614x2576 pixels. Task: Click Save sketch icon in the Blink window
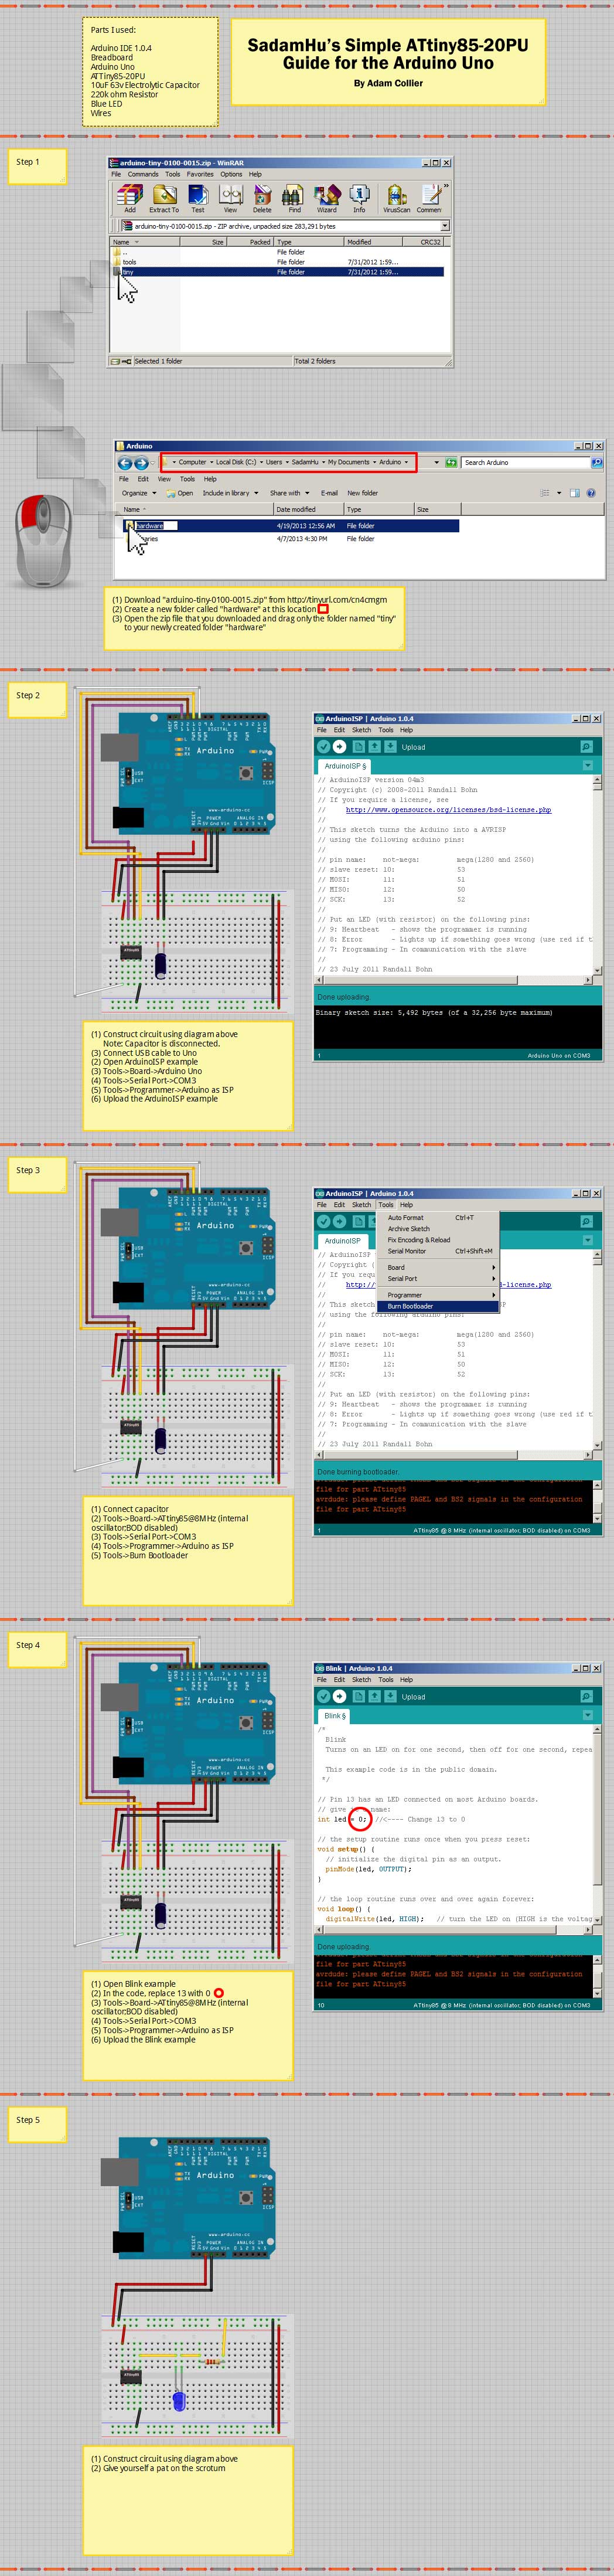click(x=390, y=1696)
